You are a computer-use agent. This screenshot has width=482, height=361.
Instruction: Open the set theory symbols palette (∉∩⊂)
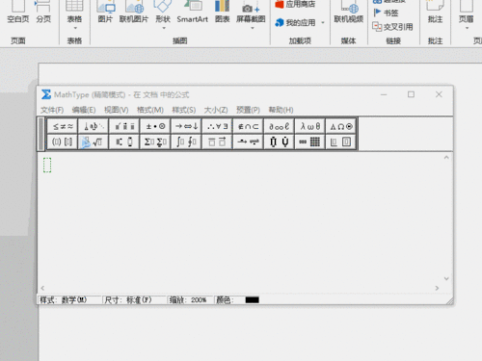249,126
